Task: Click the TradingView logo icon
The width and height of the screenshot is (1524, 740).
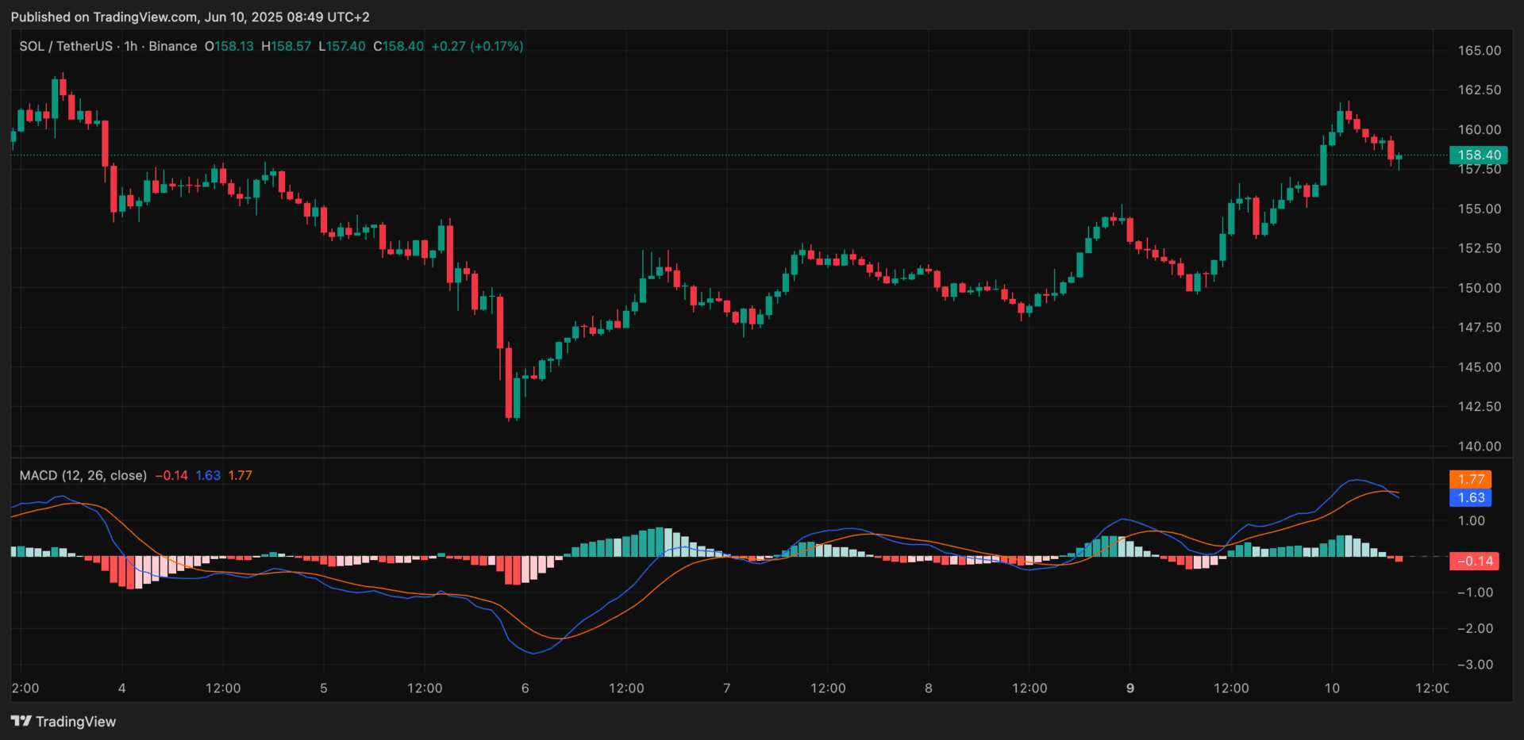Action: click(21, 721)
